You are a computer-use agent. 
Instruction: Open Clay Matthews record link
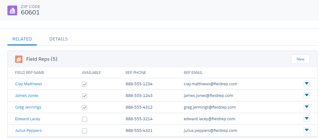pos(28,84)
